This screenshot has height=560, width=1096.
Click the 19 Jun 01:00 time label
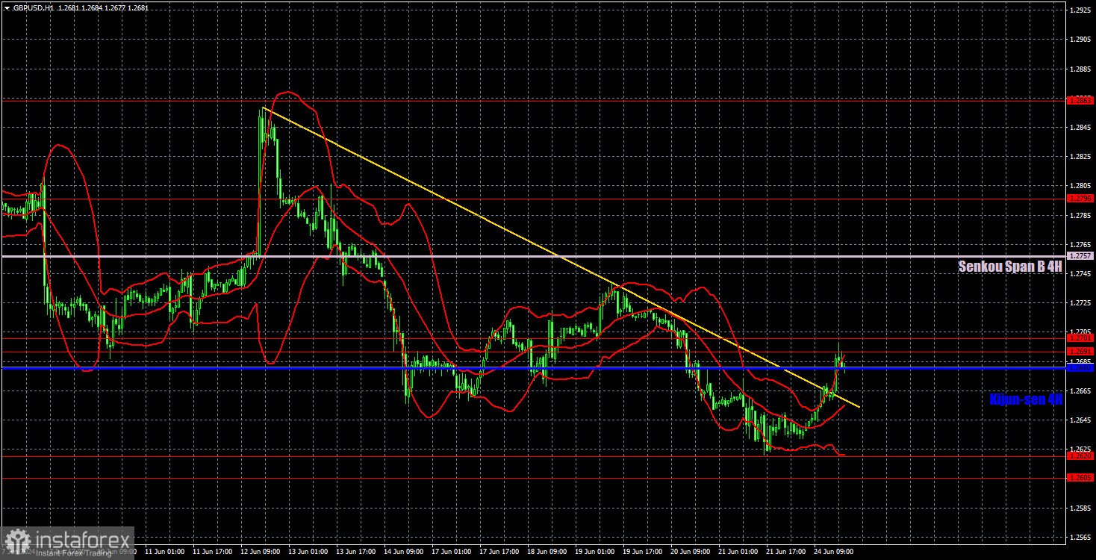click(x=594, y=553)
